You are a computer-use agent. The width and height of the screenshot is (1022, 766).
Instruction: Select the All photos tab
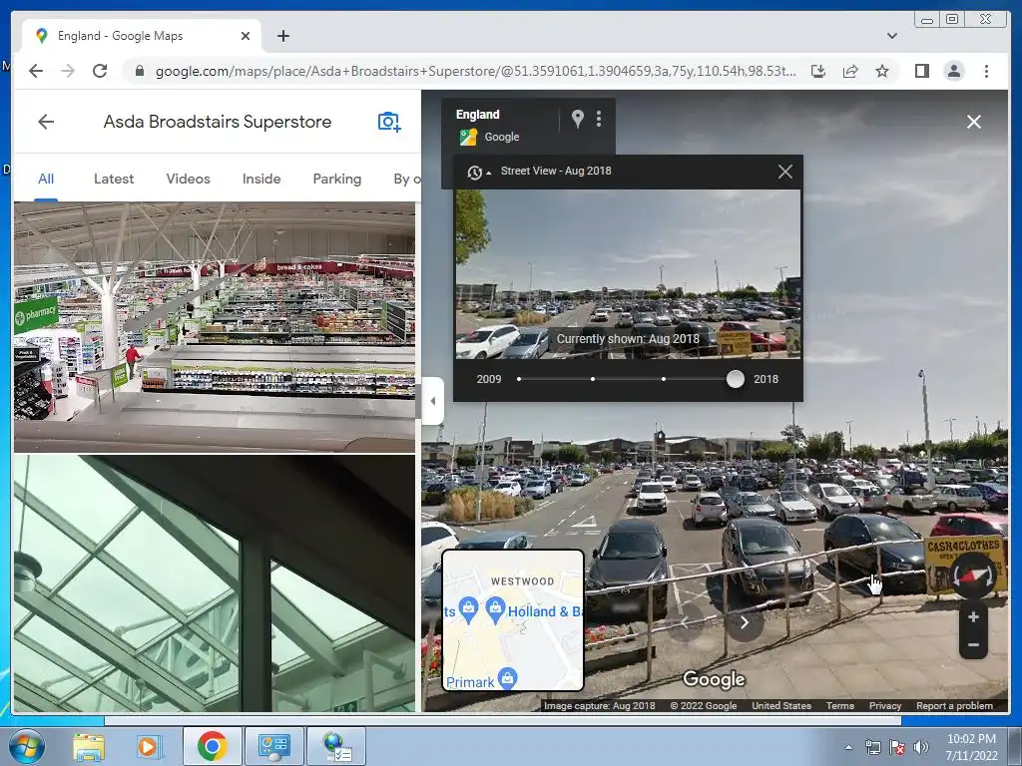point(46,179)
